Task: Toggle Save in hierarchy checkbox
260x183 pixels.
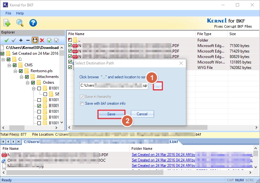Action: point(82,97)
